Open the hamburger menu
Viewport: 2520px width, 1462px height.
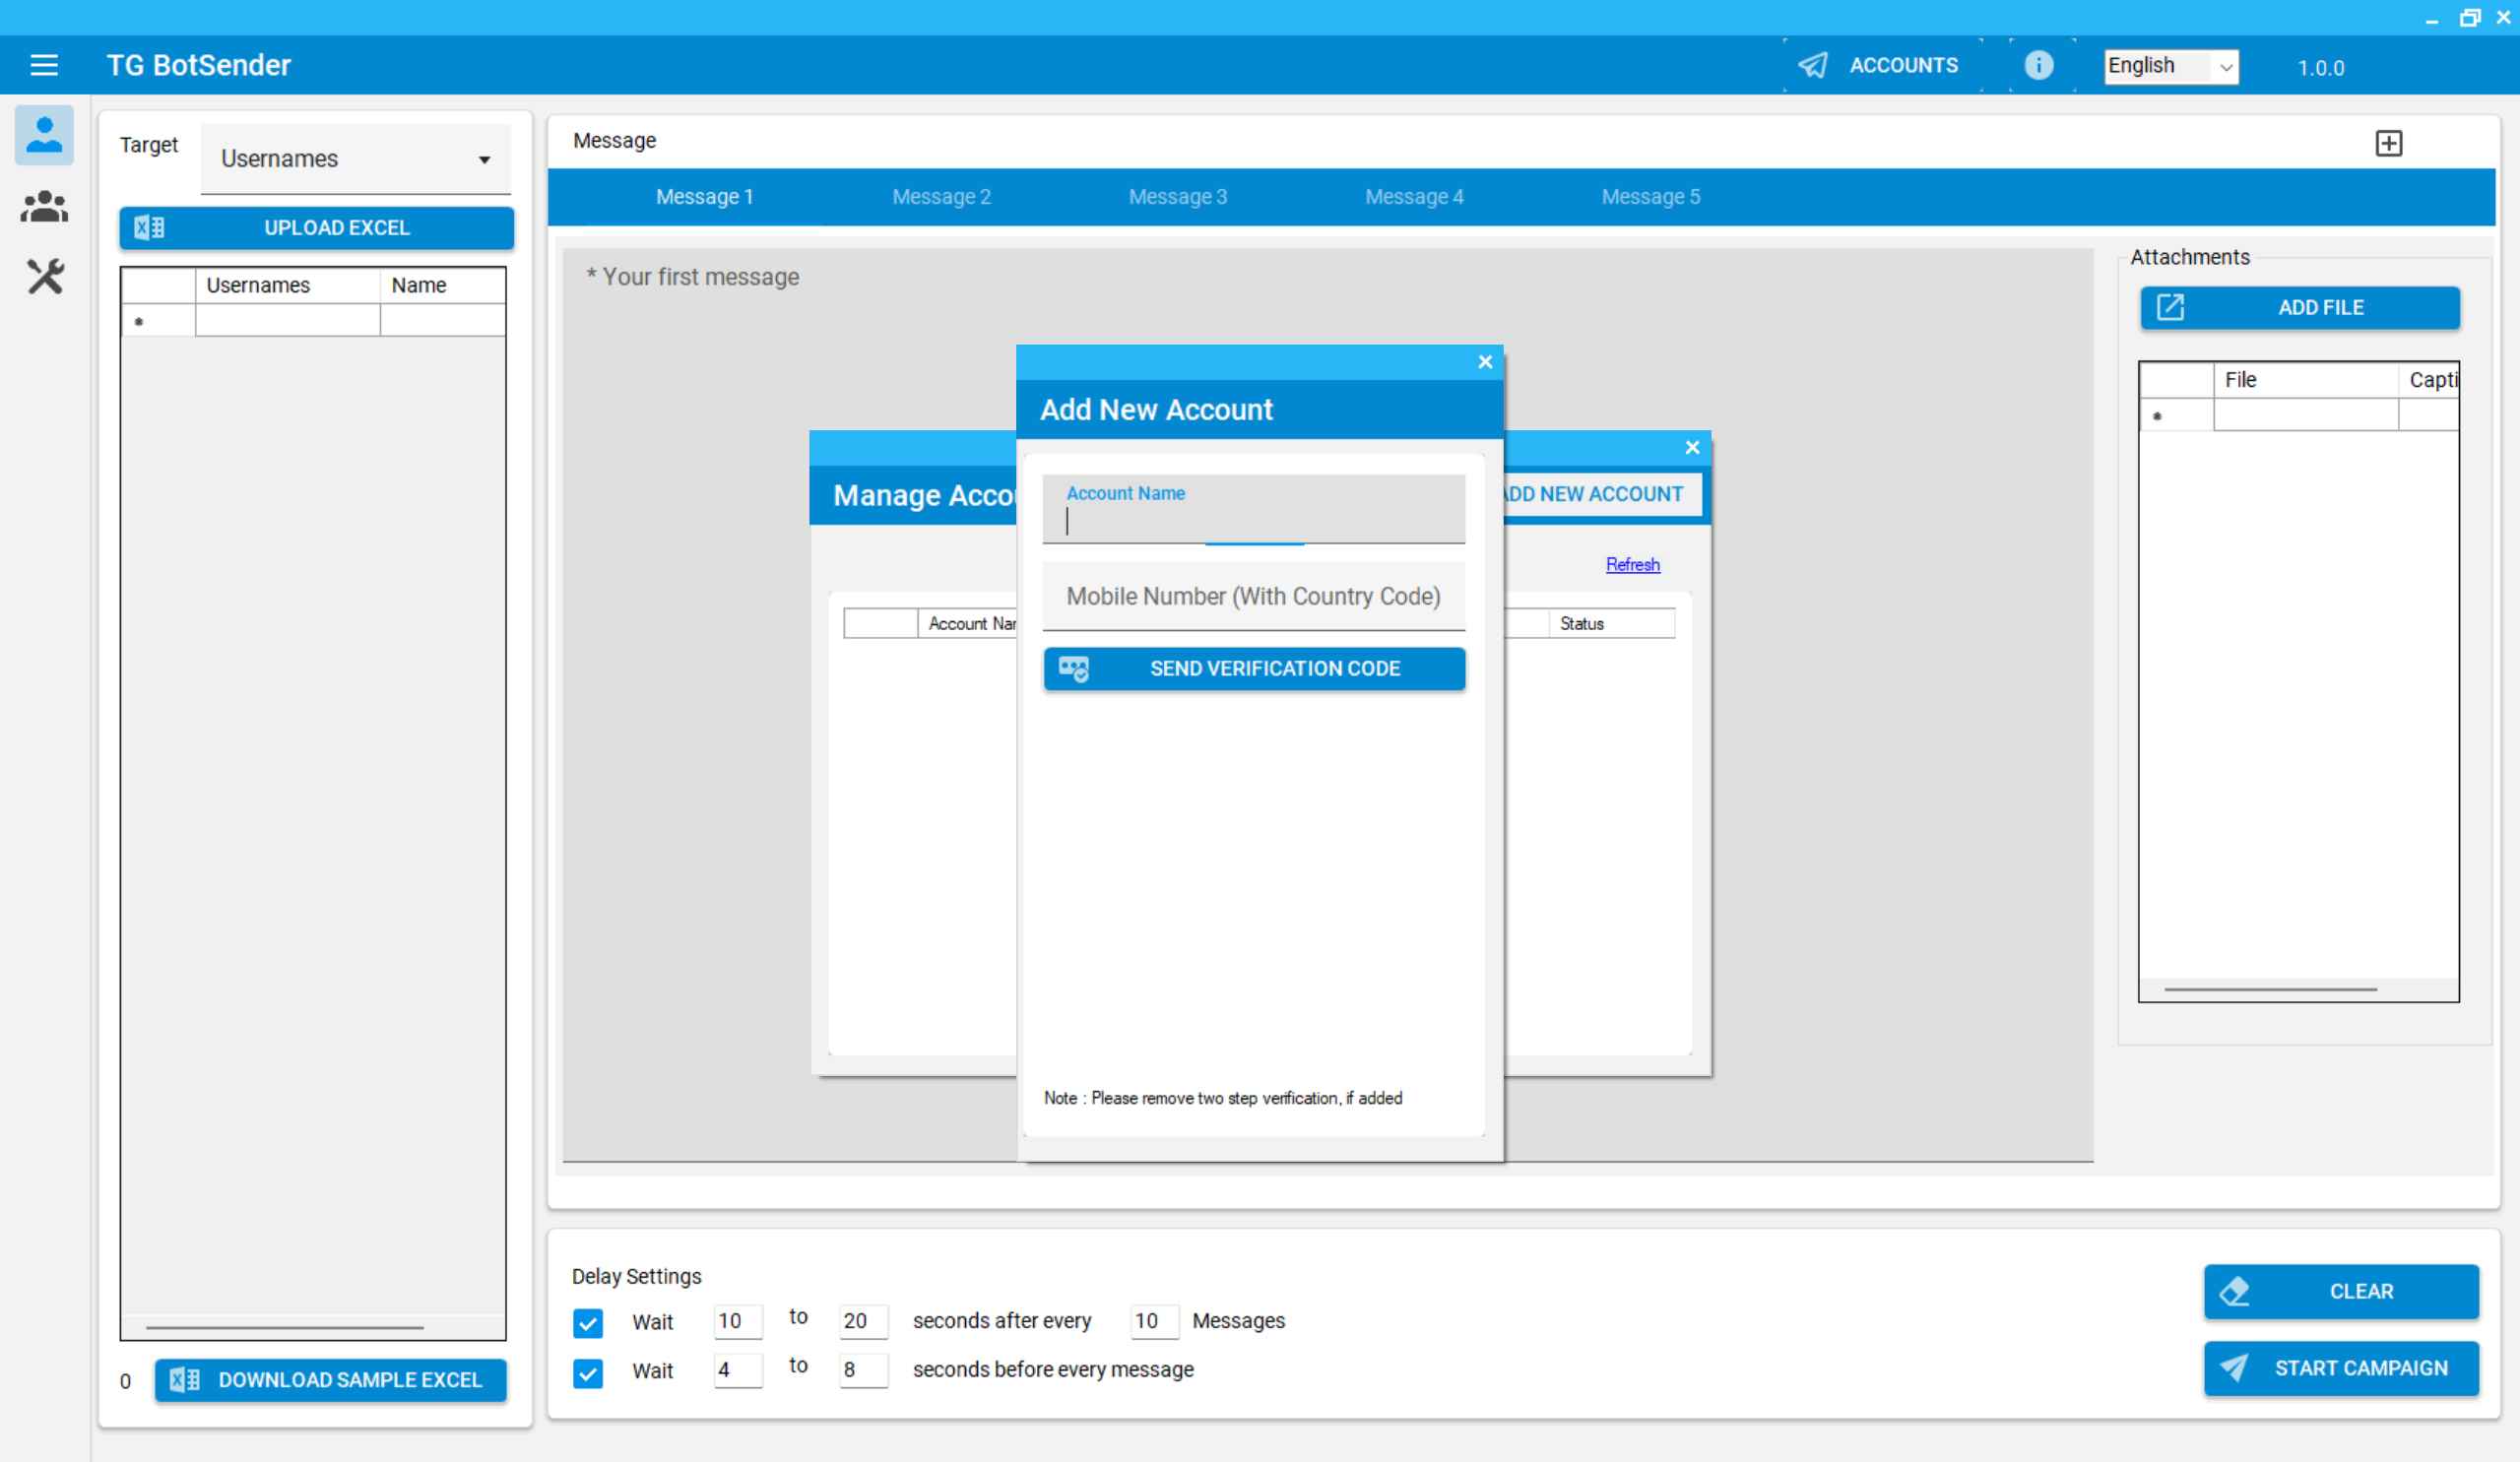44,64
